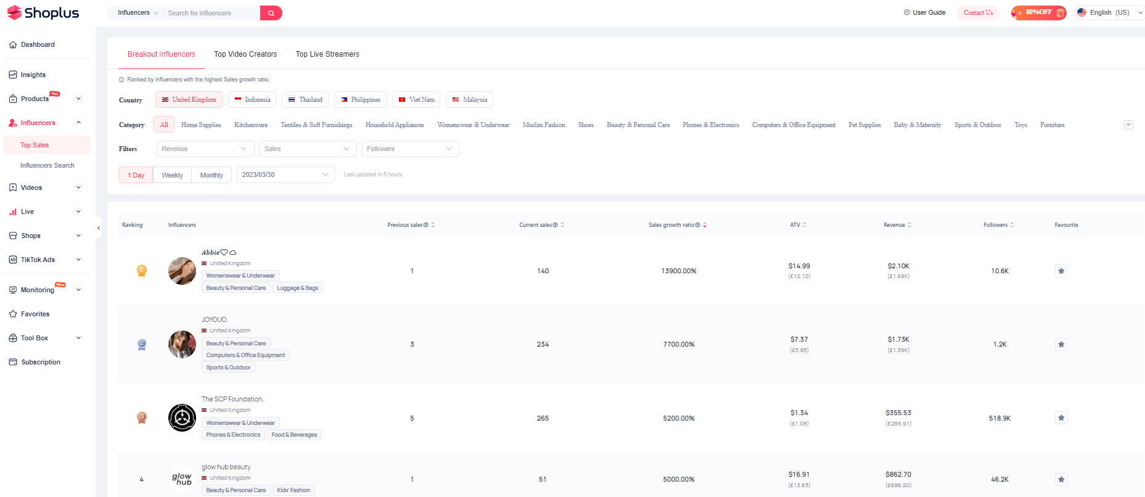Open the User Guide
The width and height of the screenshot is (1145, 497).
coord(924,12)
